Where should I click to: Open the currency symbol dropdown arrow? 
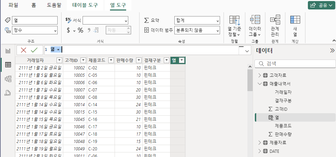click(75, 30)
